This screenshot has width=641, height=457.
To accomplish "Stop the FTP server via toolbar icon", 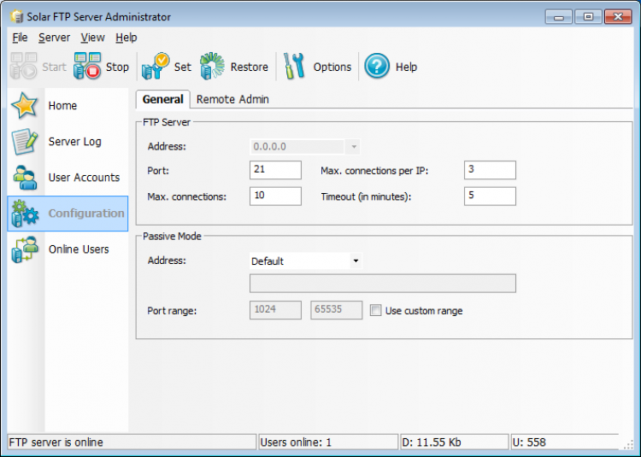I will click(x=87, y=66).
